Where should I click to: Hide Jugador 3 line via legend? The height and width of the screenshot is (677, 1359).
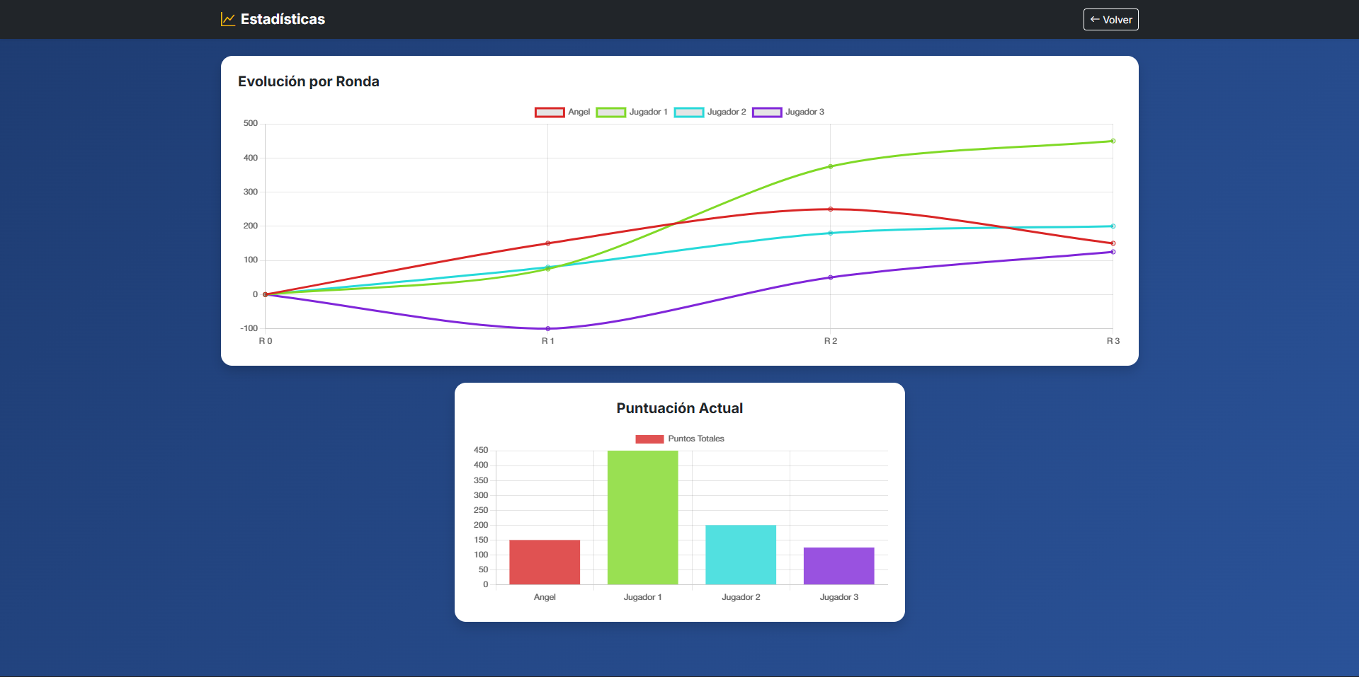point(788,112)
